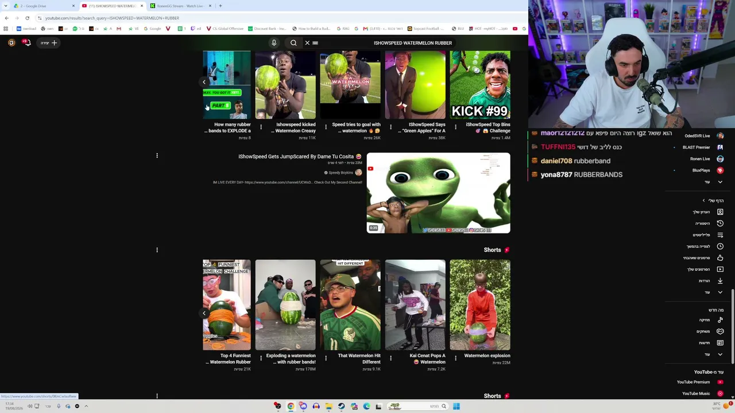735x413 pixels.
Task: Open the 'How to Build a Bud...' bookmark
Action: [x=311, y=29]
